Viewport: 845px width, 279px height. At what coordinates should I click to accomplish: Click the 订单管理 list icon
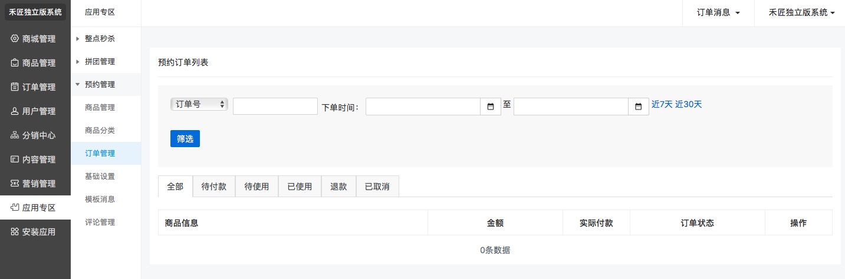[x=15, y=87]
